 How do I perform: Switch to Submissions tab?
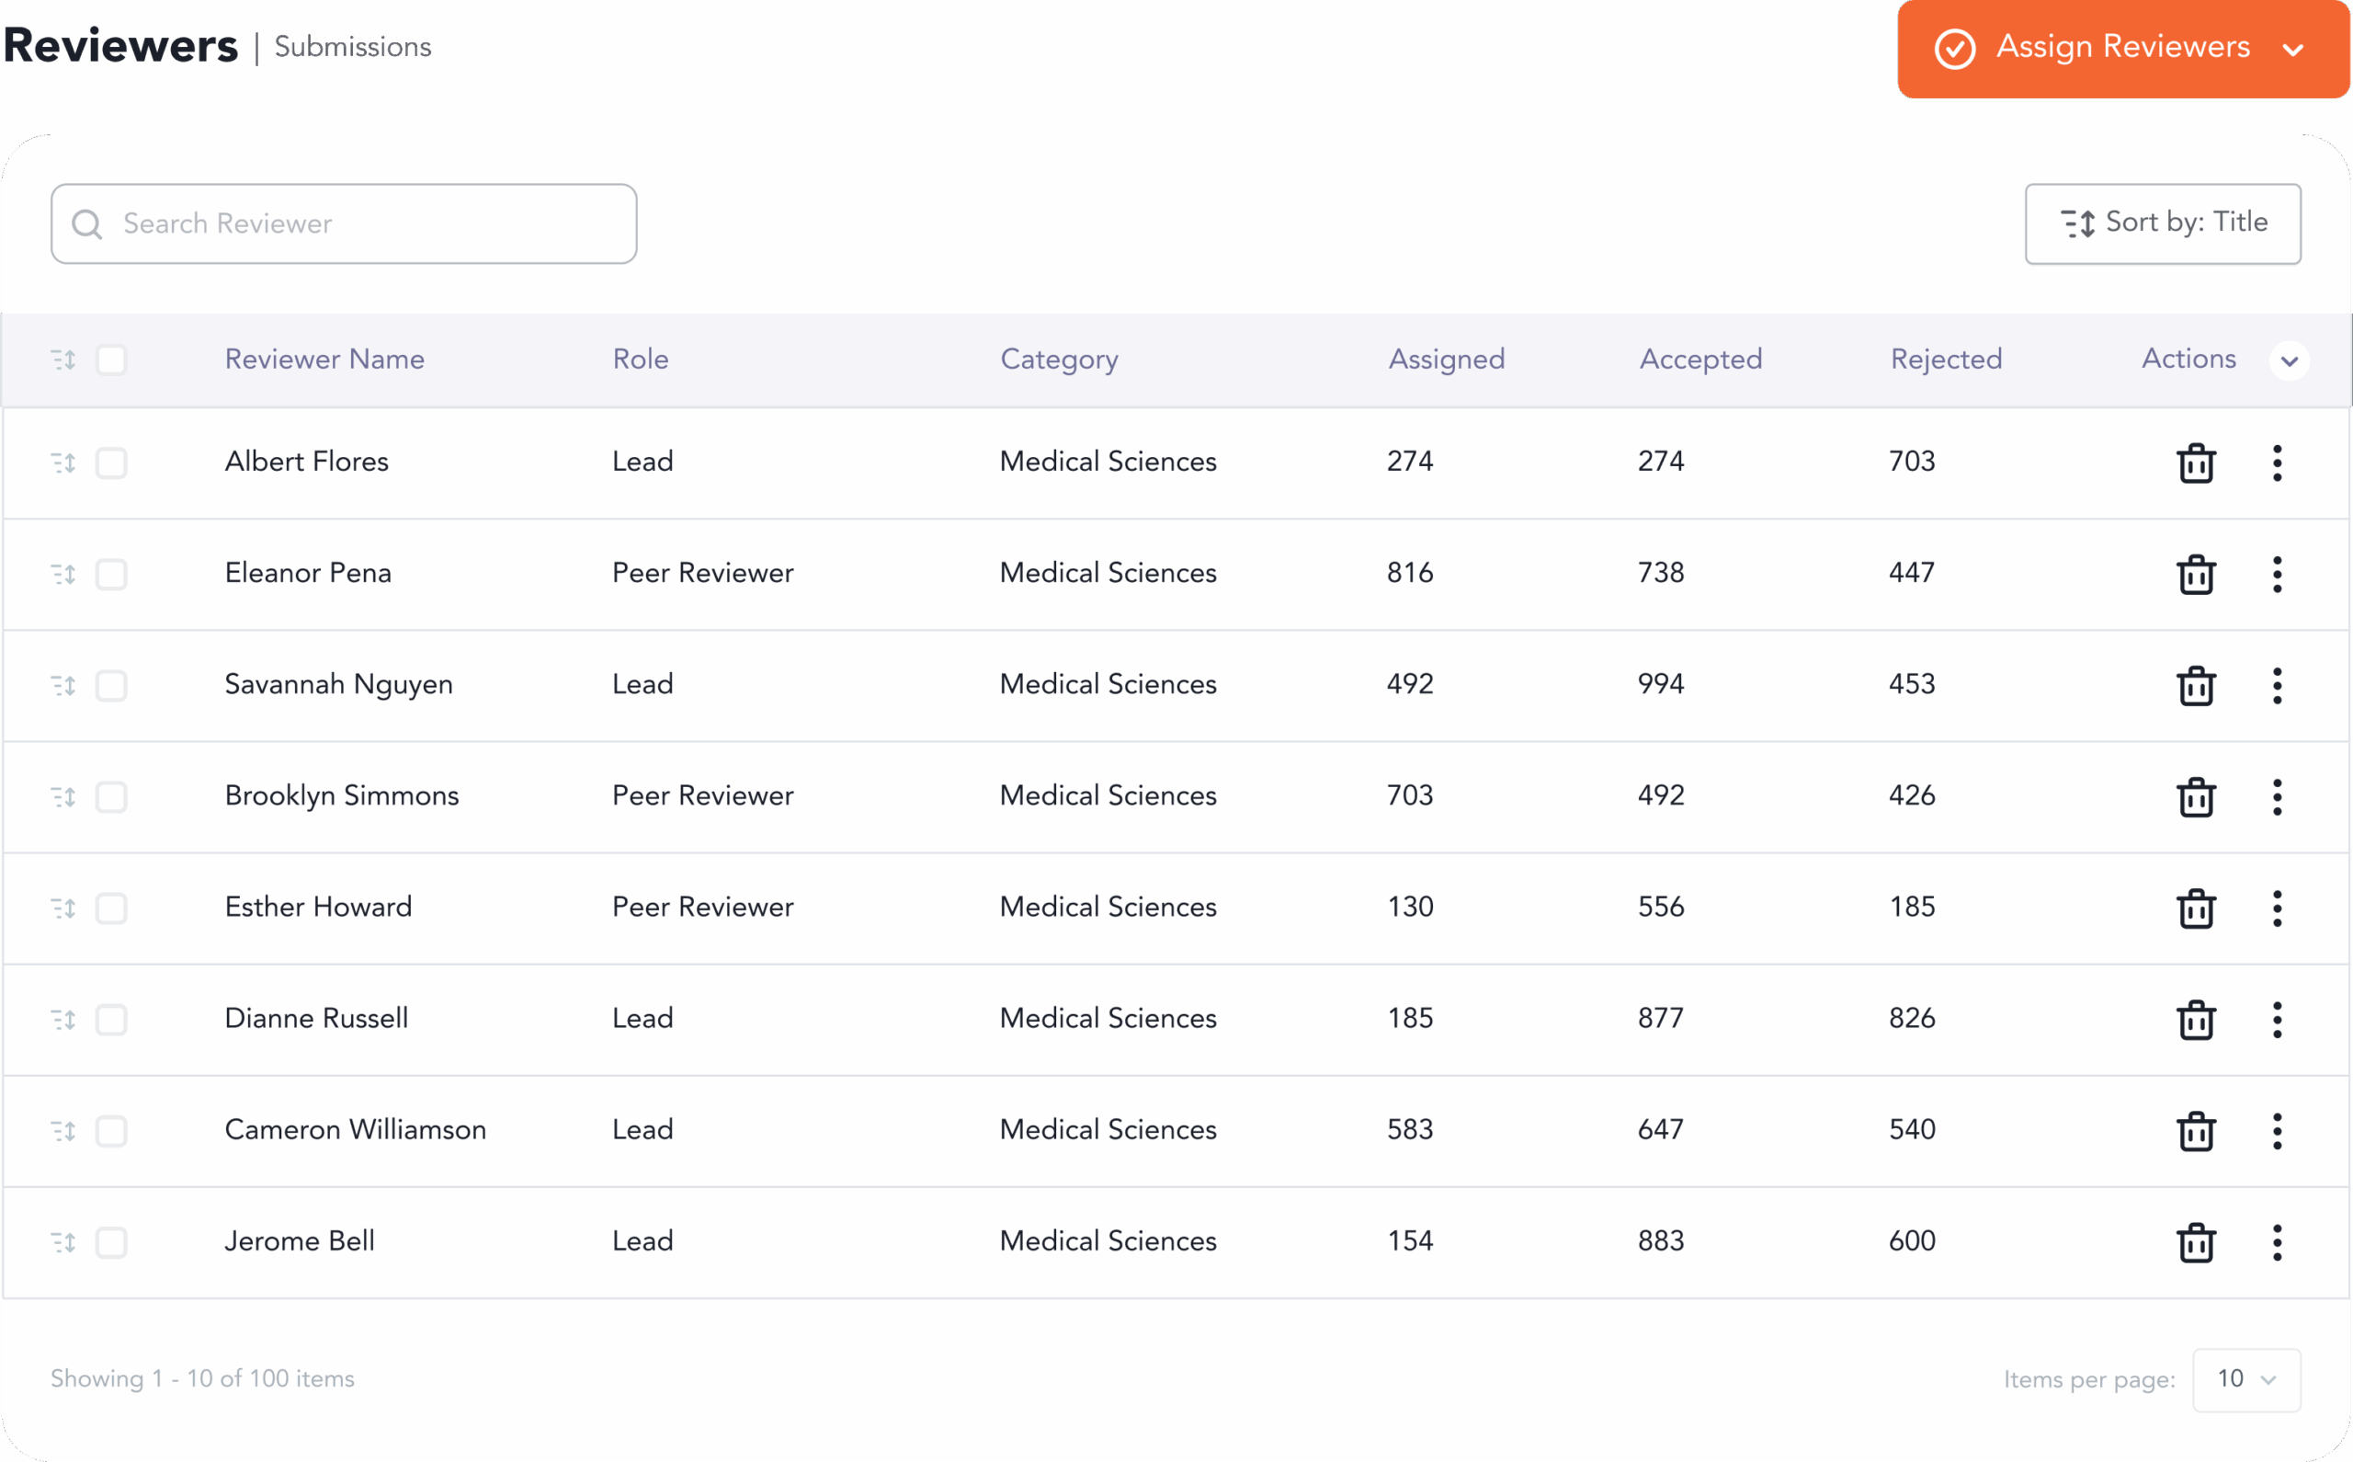353,46
